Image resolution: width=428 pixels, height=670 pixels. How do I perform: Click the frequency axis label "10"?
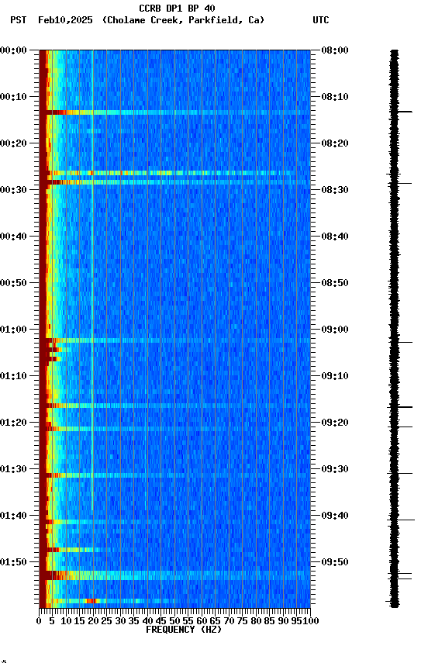(x=66, y=621)
